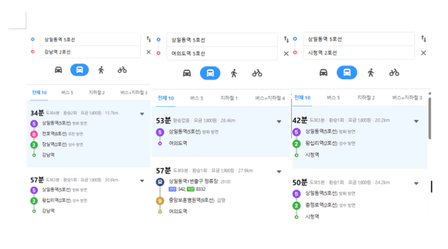This screenshot has width=448, height=249.
Task: Expand the 57분 bus route details
Action: (x=279, y=172)
